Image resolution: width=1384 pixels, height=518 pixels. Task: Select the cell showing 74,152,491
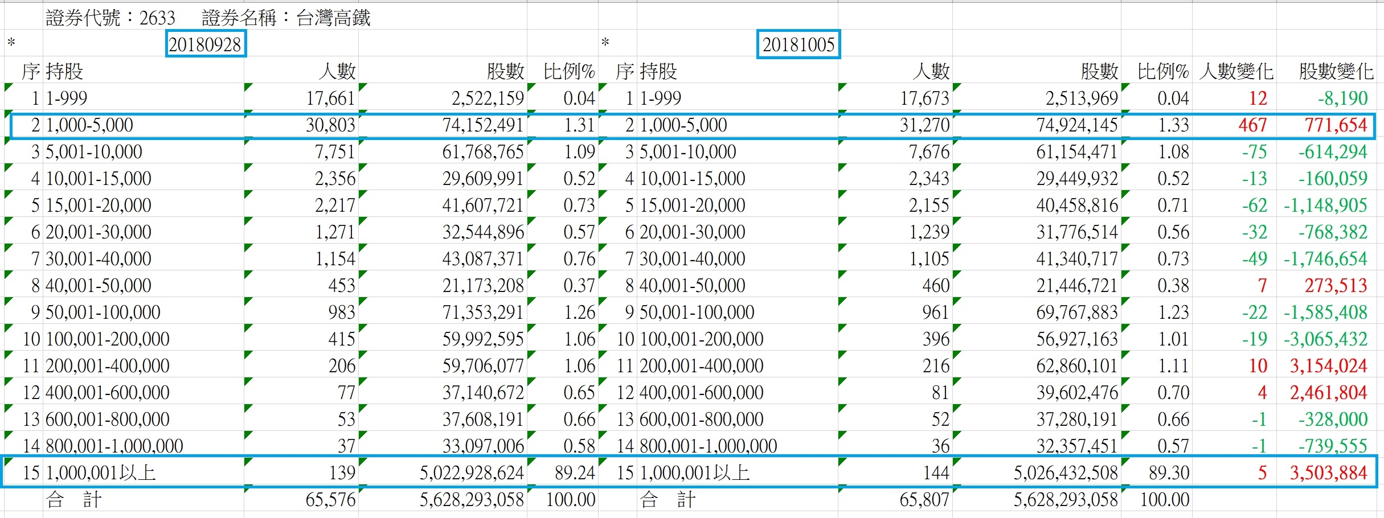tap(483, 125)
